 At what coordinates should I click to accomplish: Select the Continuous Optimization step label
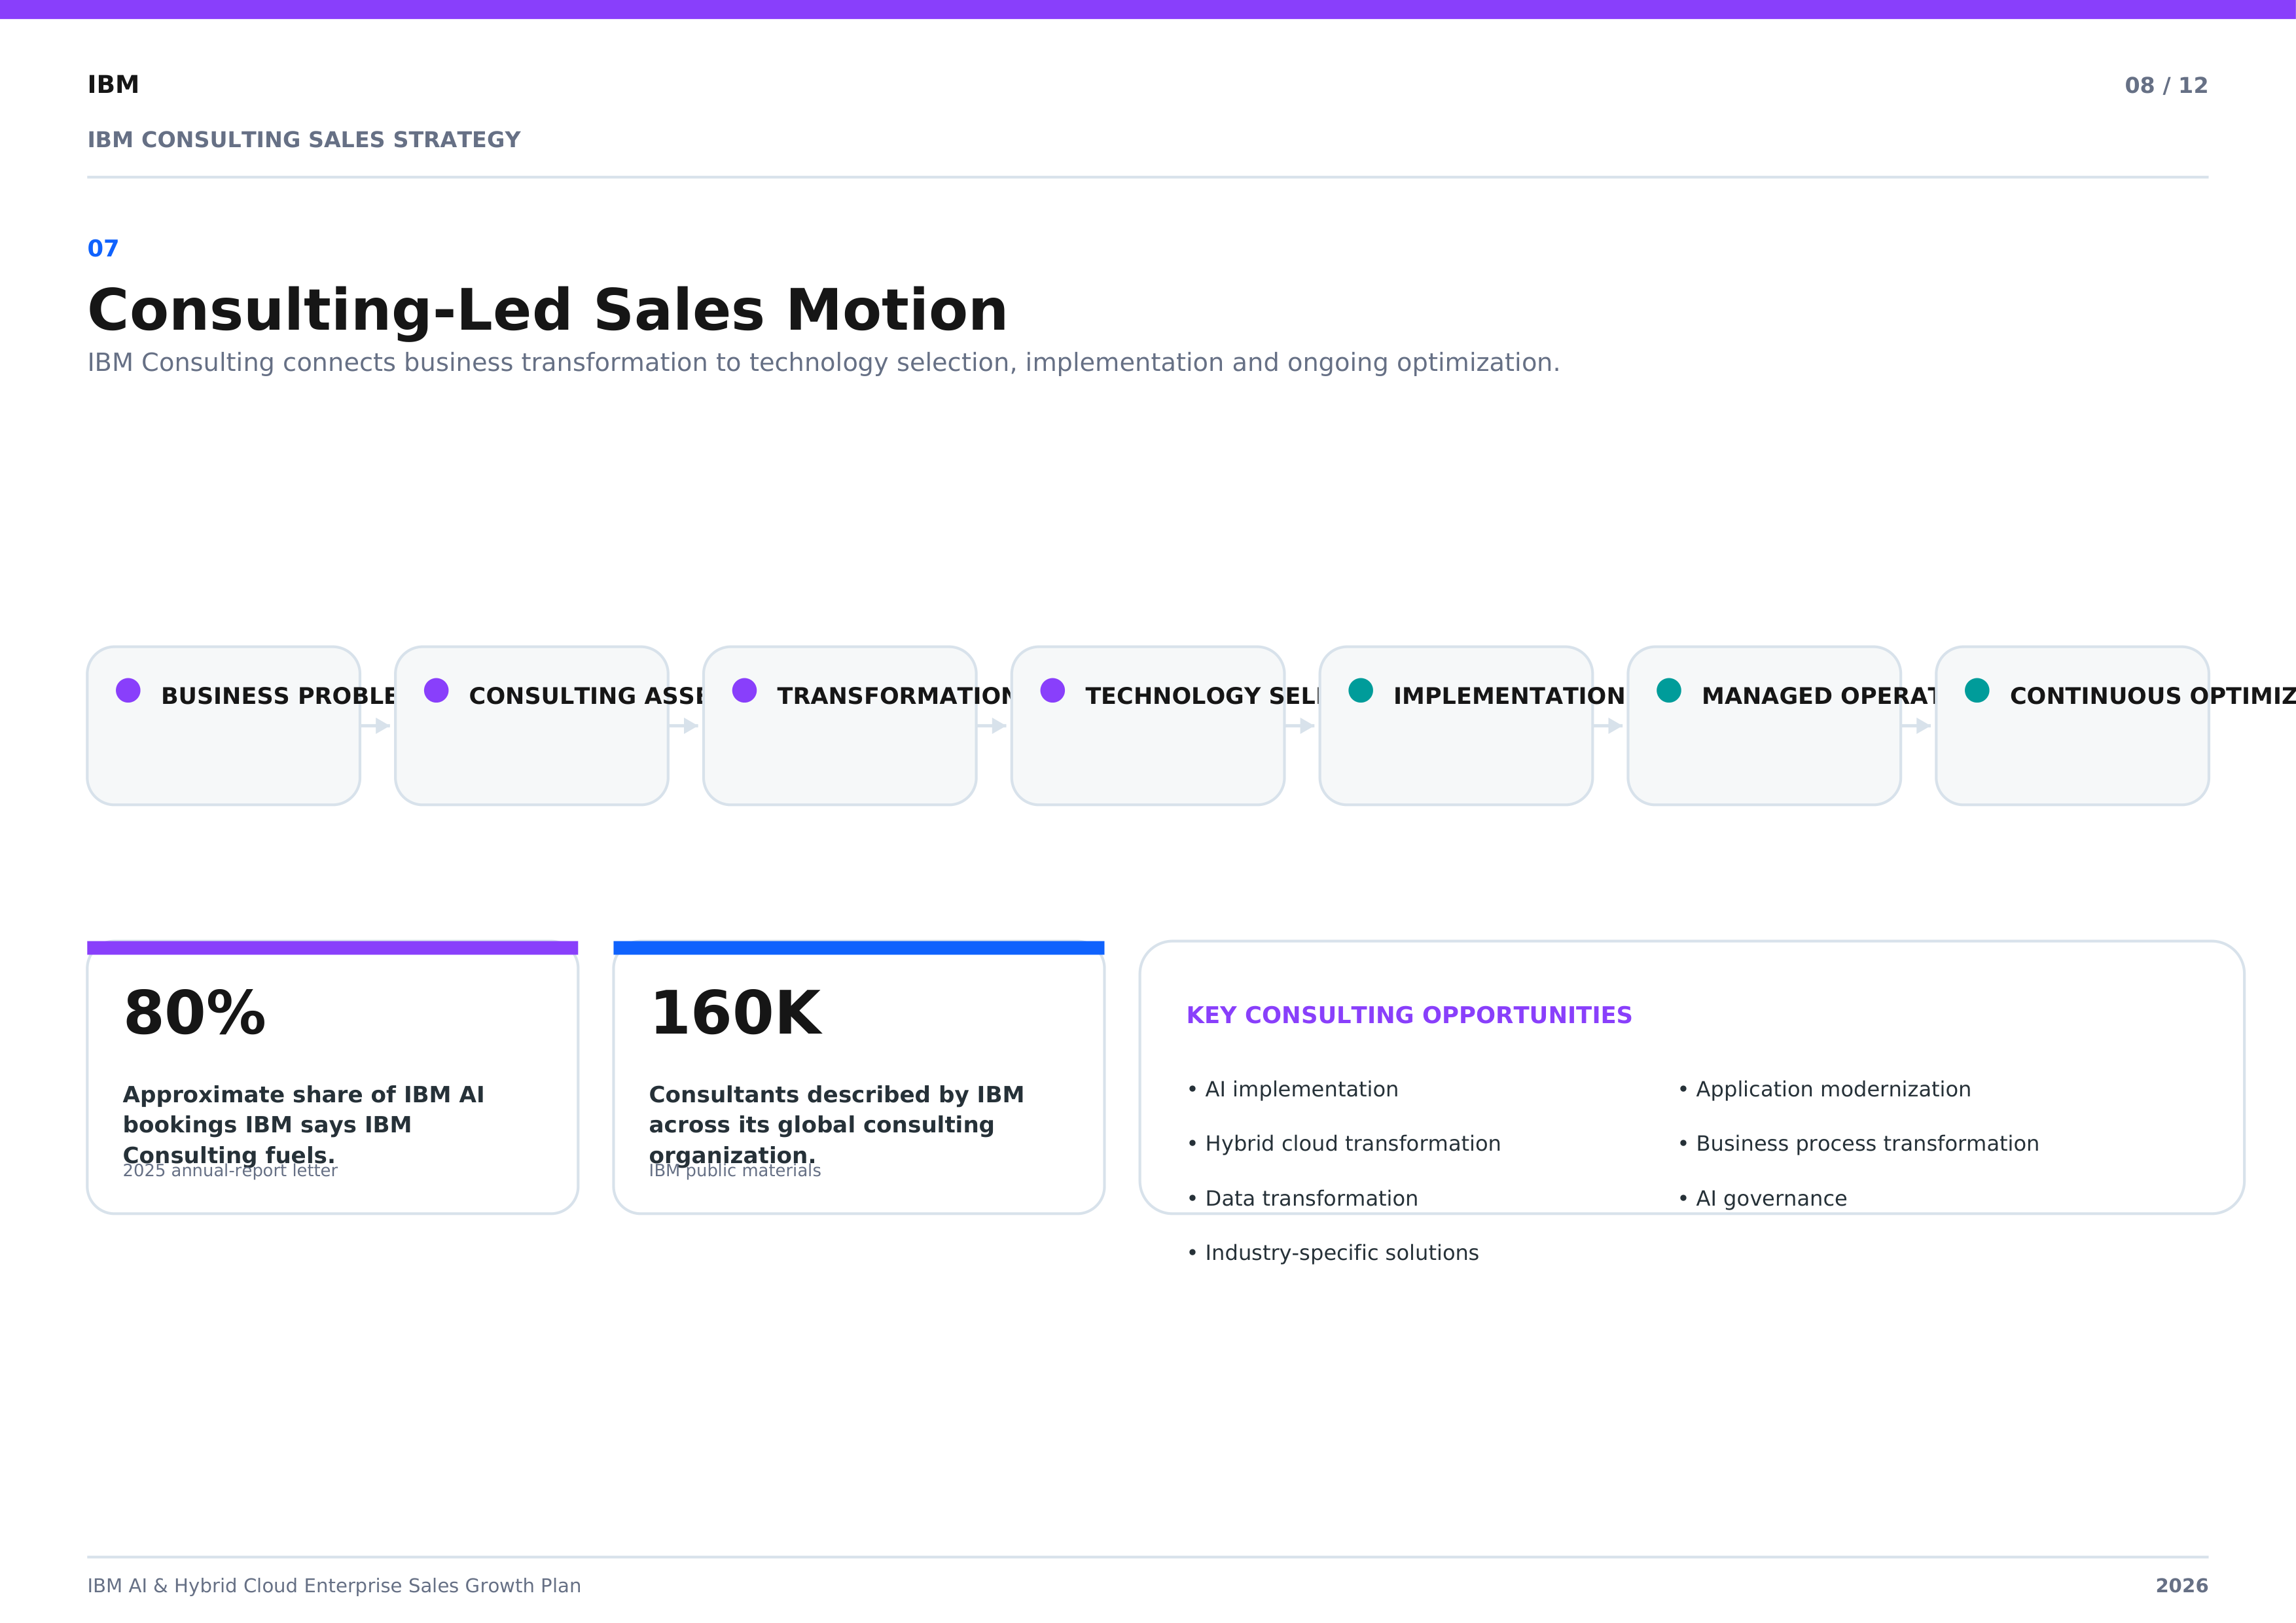tap(2152, 695)
